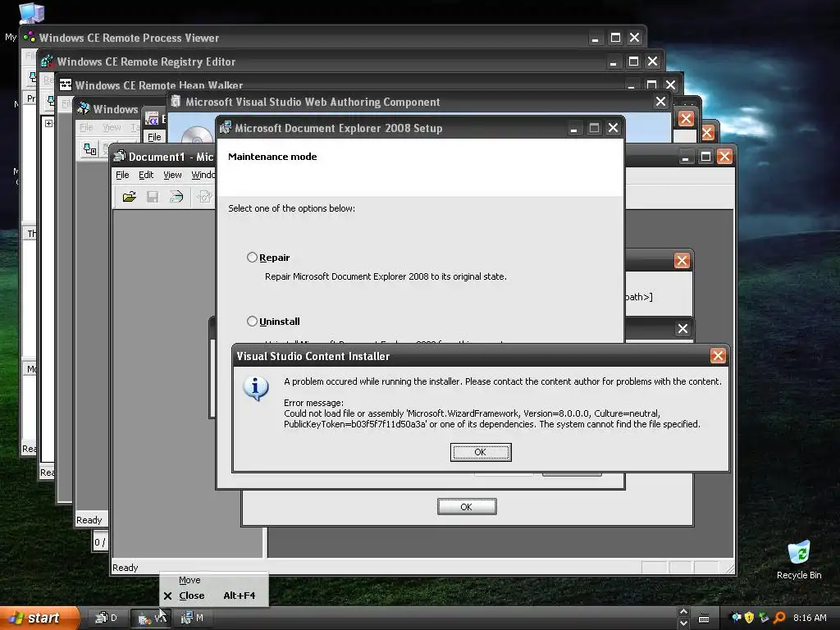Click the scanner/print icon in Document1 toolbar

coord(176,197)
